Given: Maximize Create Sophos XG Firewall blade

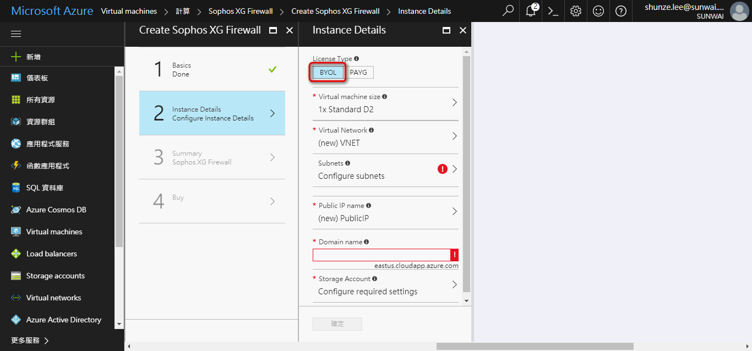Looking at the screenshot, I should coord(273,30).
